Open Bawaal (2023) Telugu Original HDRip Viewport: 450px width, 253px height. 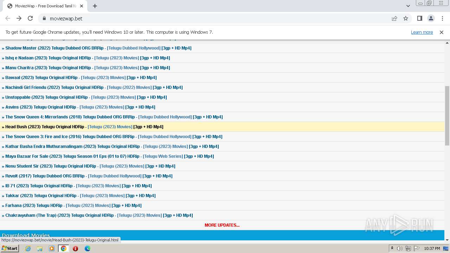(41, 78)
